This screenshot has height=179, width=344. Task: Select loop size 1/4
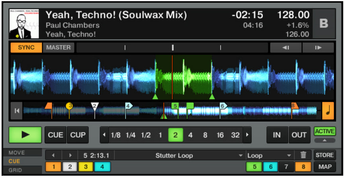131,135
